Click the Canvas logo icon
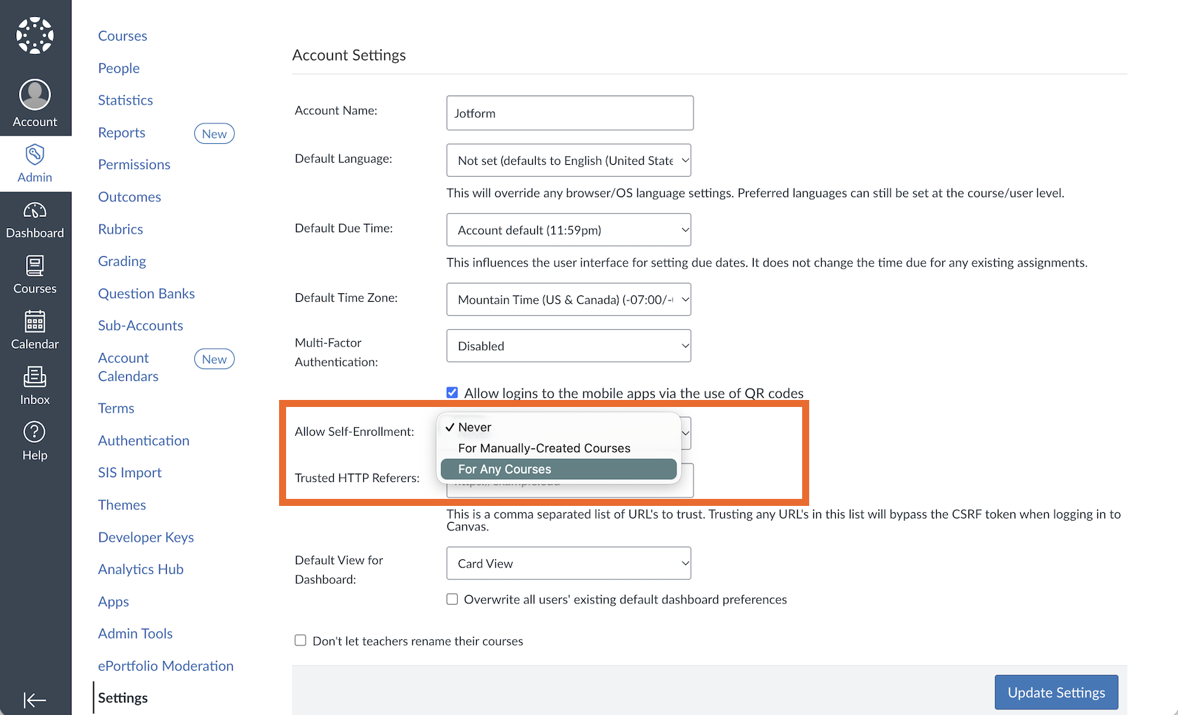 pos(35,35)
